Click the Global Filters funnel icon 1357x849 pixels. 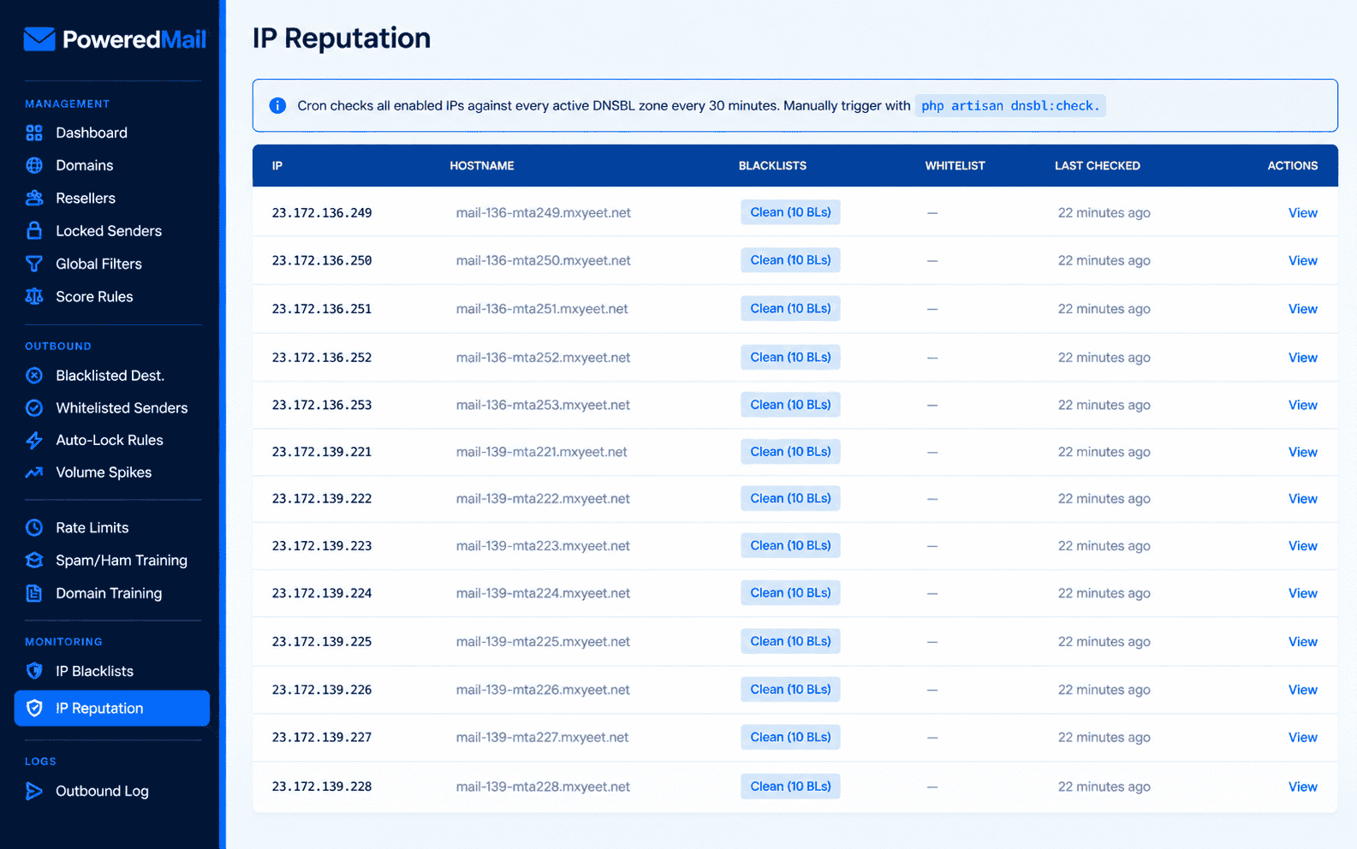pyautogui.click(x=34, y=264)
